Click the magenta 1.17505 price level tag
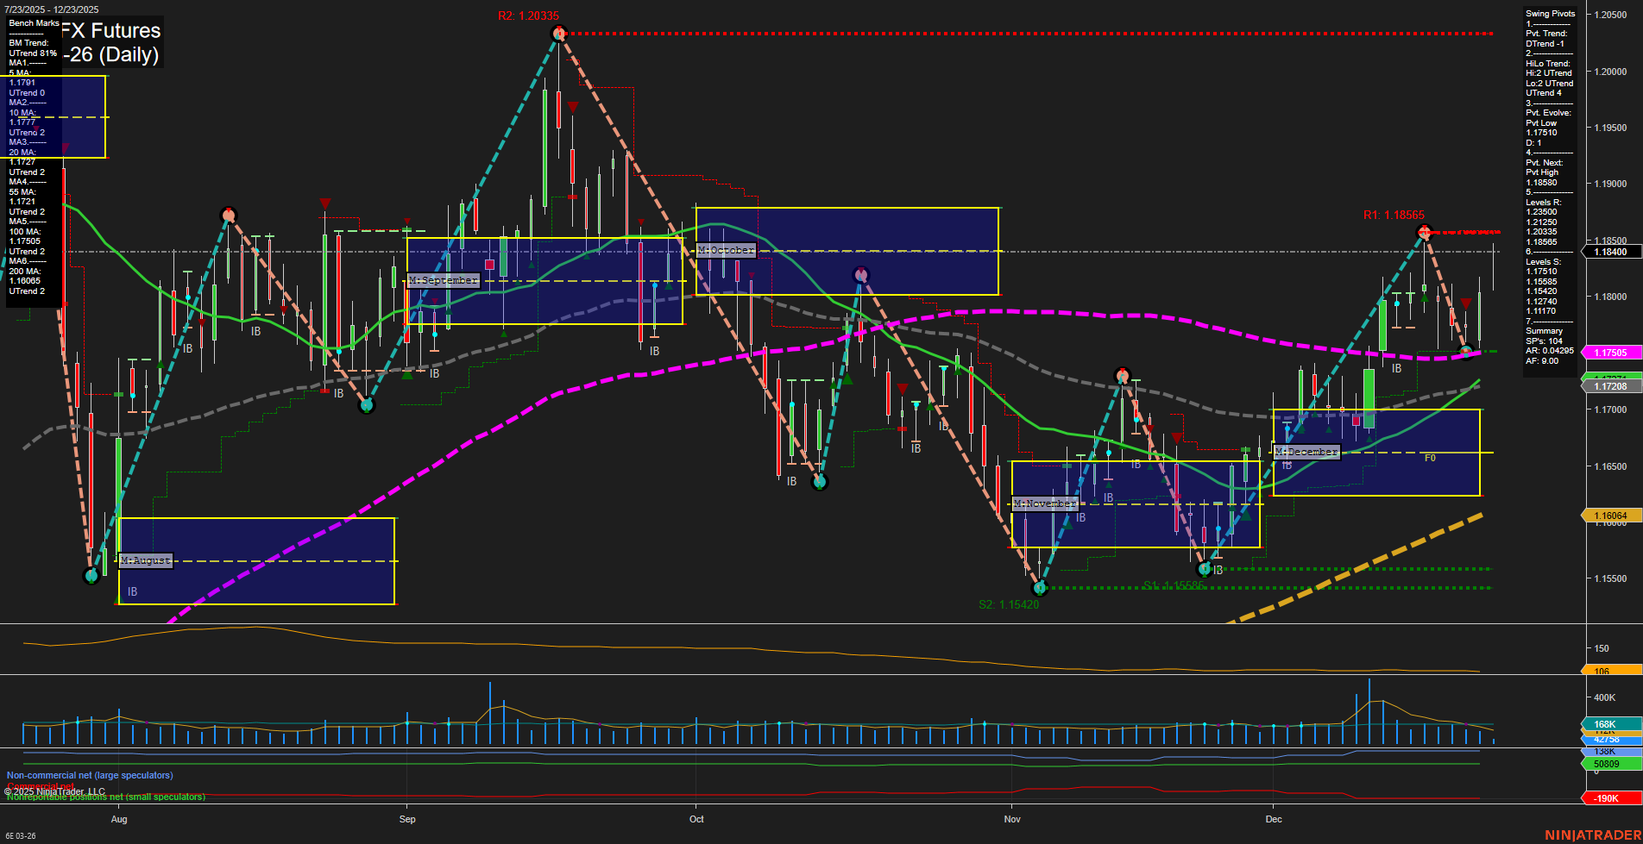 click(1610, 352)
